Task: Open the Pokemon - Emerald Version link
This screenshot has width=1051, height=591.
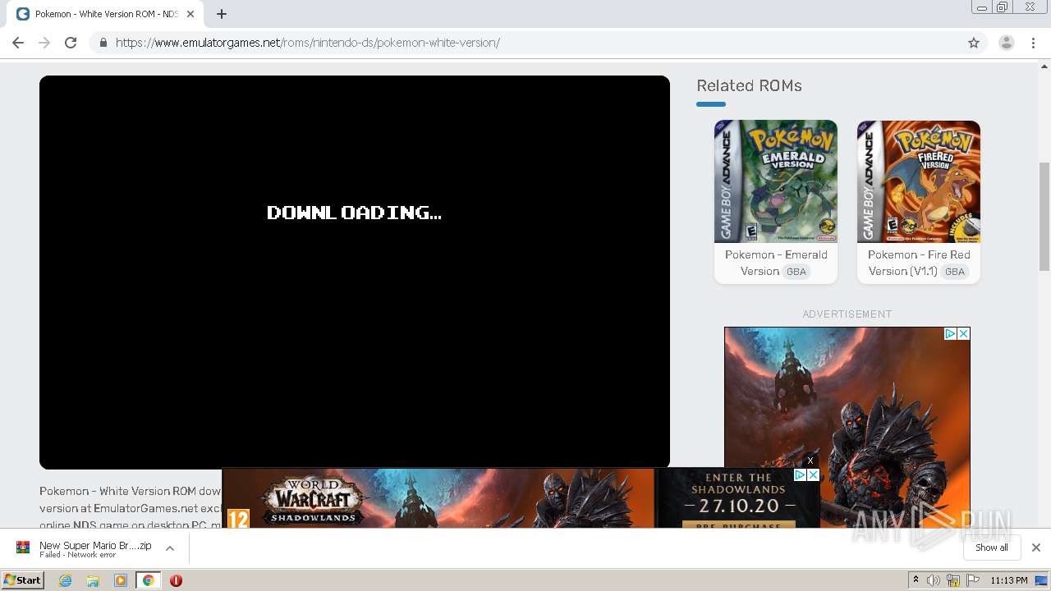Action: (776, 263)
